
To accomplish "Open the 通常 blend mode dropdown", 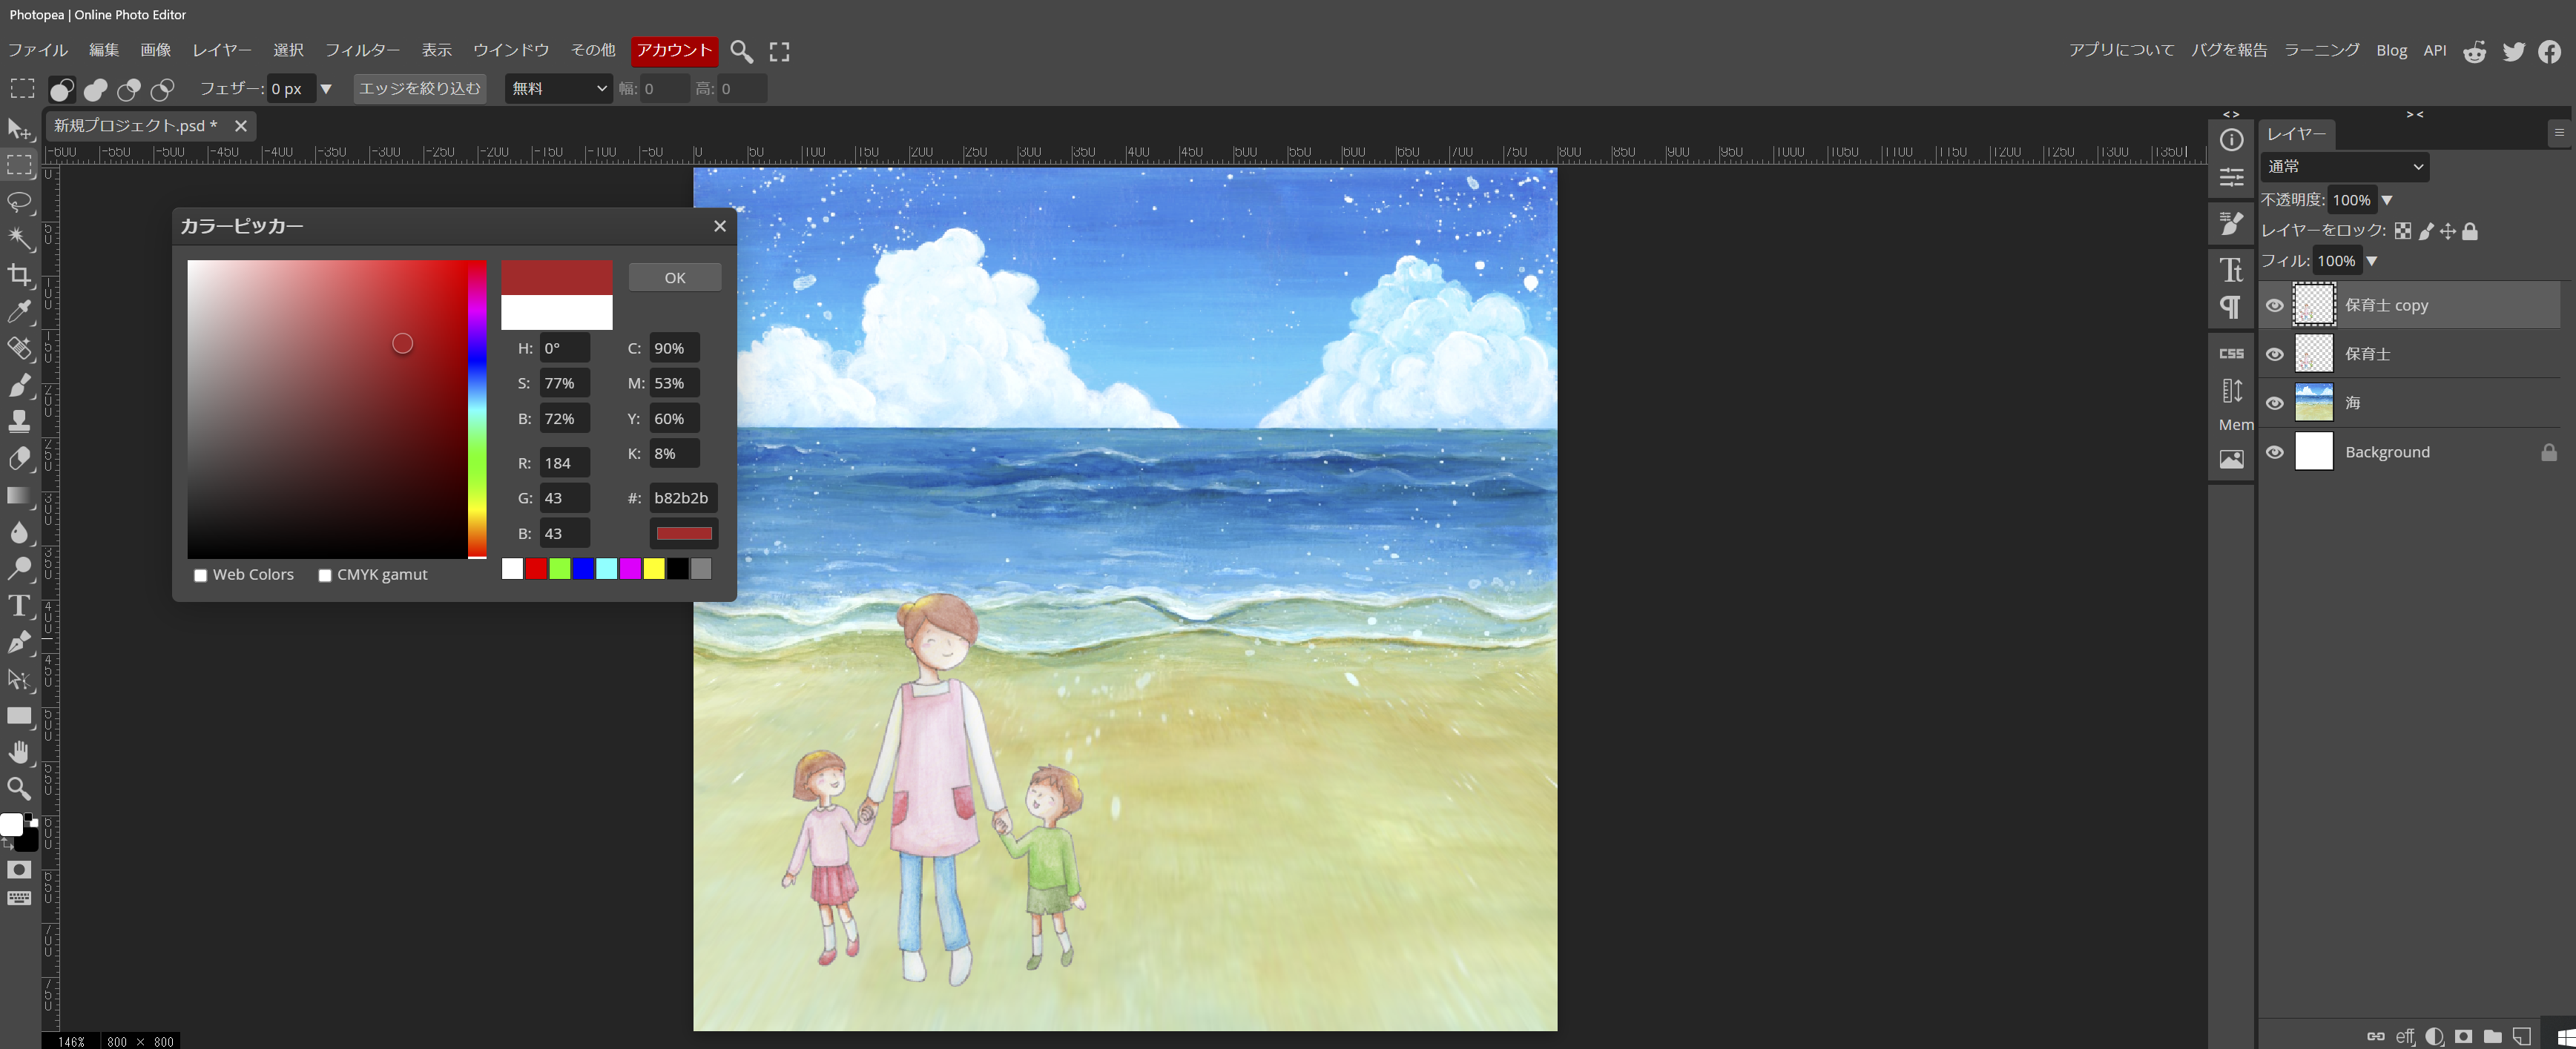I will [2343, 167].
